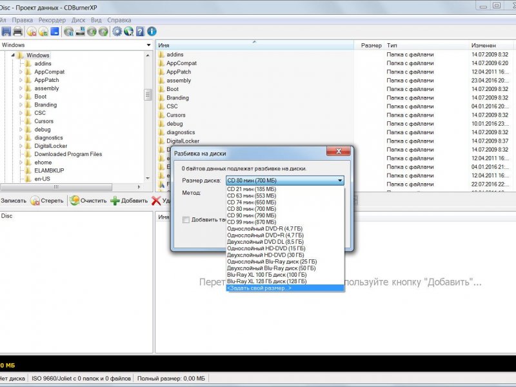
Task: Click the blue square toolbar icon
Action: click(55, 32)
